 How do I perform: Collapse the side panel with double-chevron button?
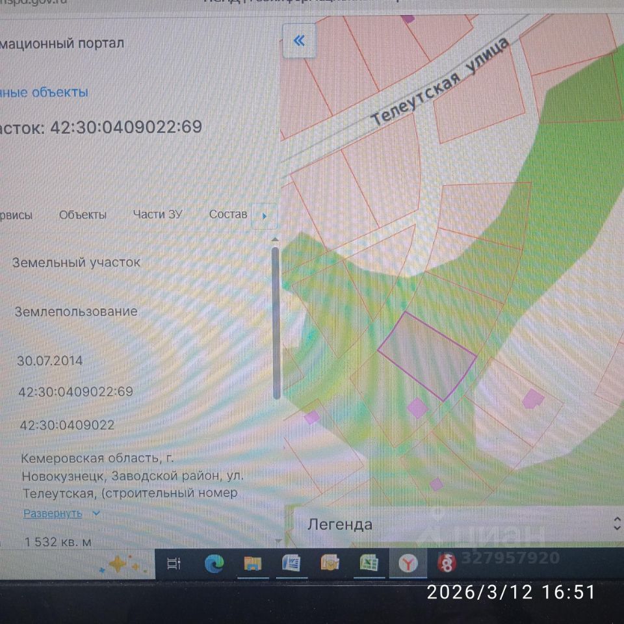(299, 40)
